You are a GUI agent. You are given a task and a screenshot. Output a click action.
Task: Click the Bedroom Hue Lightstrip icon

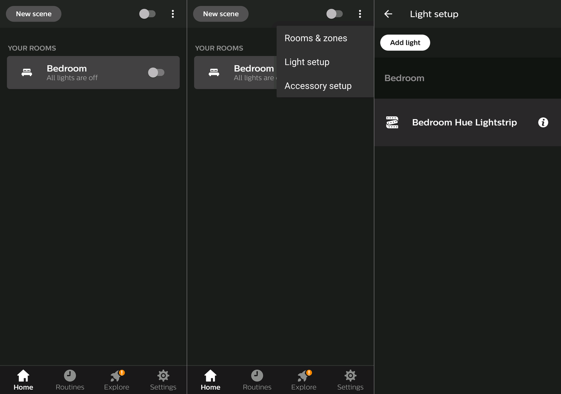[x=392, y=122]
